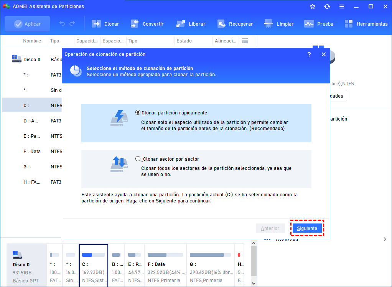This screenshot has width=392, height=287.
Task: Click the Espacio... column header
Action: (113, 41)
